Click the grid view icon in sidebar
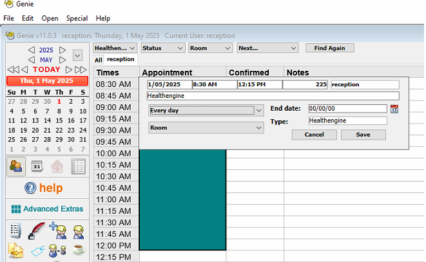The image size is (426, 262). click(x=78, y=166)
